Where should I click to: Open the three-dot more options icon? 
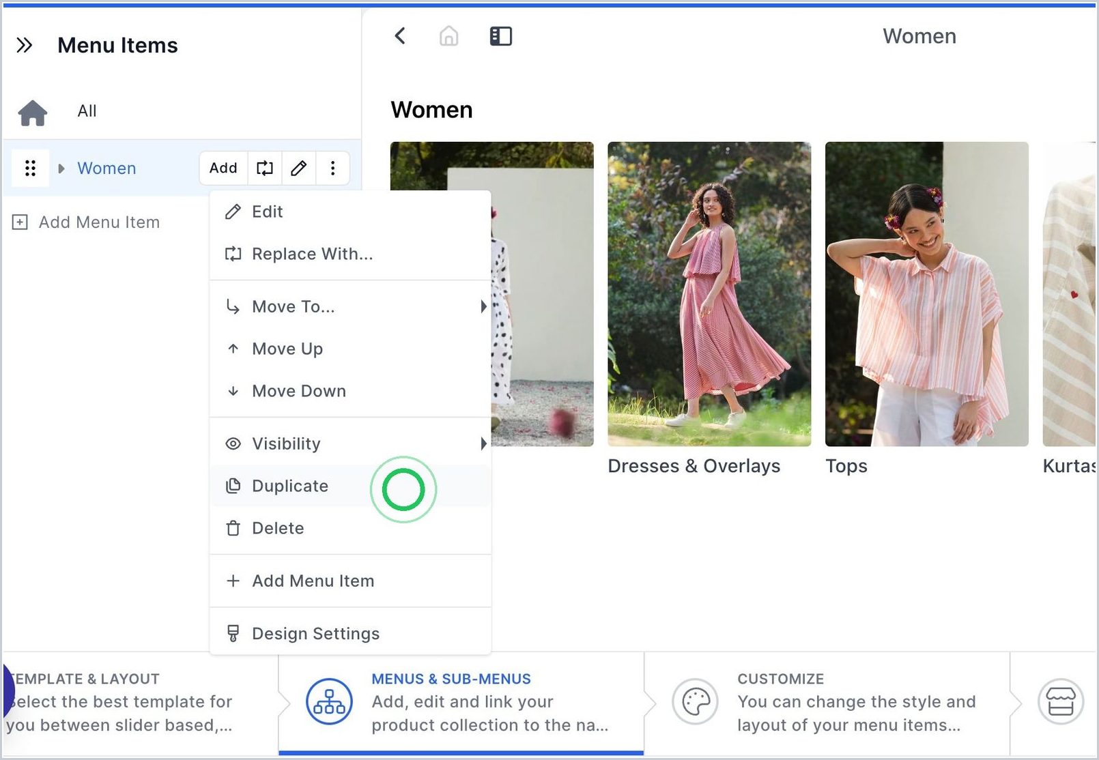tap(332, 168)
